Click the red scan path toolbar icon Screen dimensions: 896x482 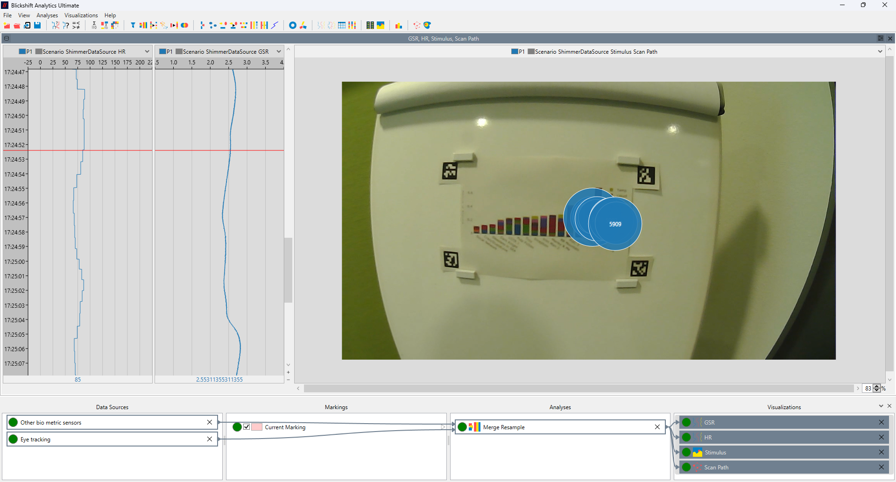click(416, 25)
